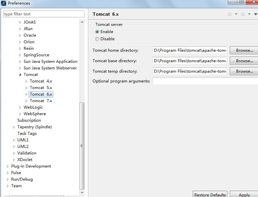Expand Sun Java System Application node
The image size is (258, 197).
coord(20,62)
